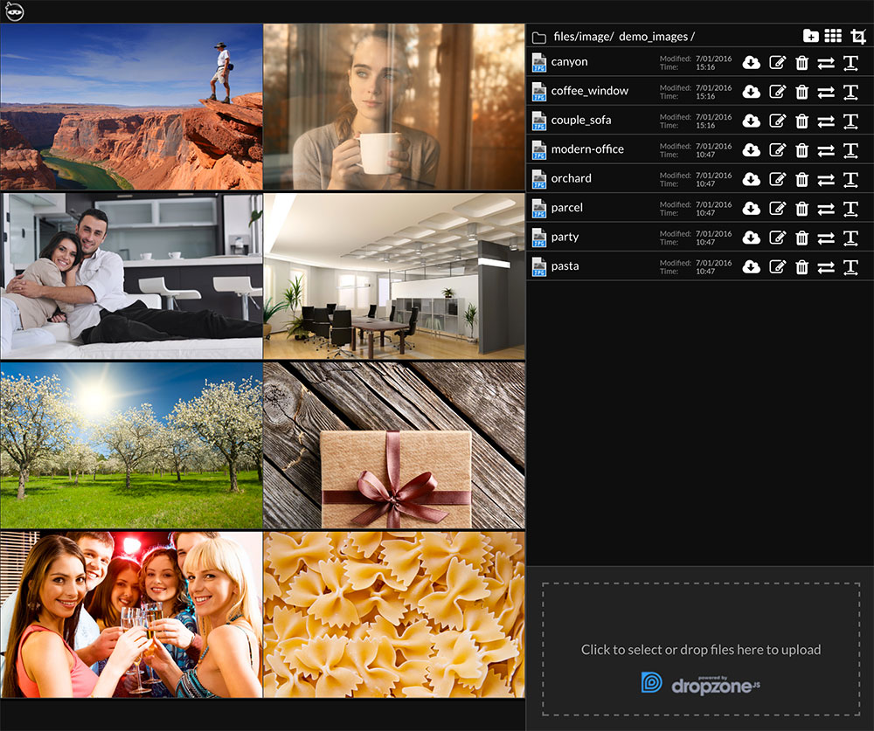Click the new folder icon in header

point(810,36)
